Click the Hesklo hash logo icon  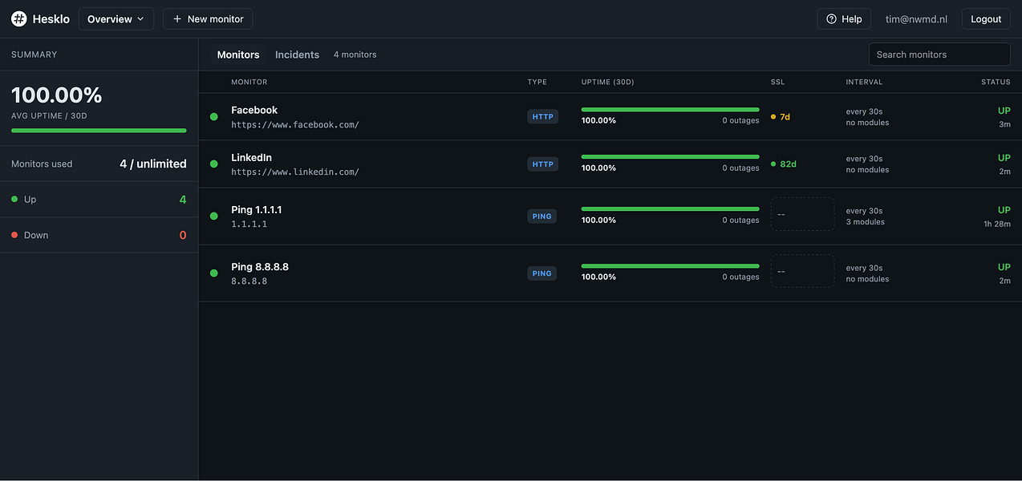[x=19, y=19]
